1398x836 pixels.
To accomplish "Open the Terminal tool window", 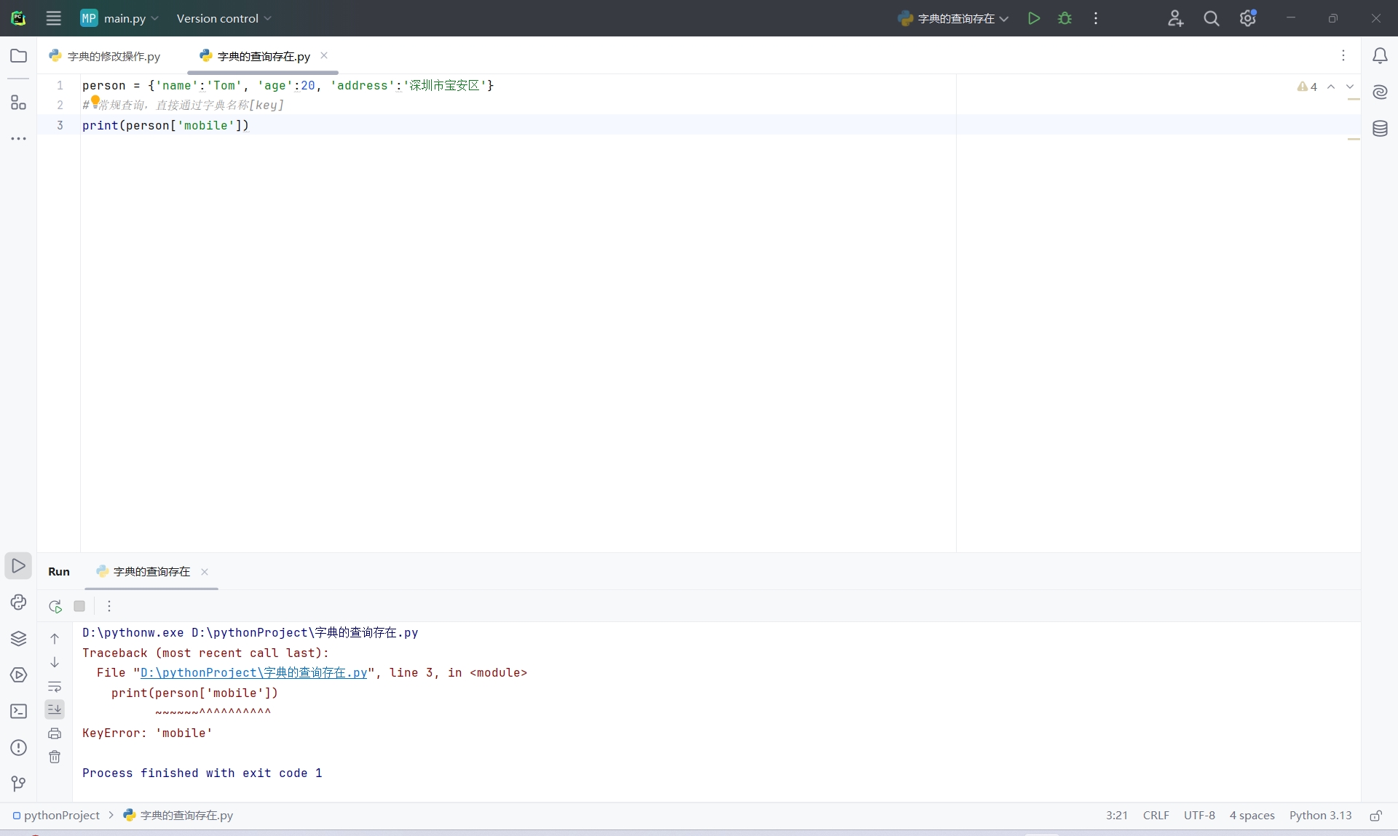I will [18, 712].
